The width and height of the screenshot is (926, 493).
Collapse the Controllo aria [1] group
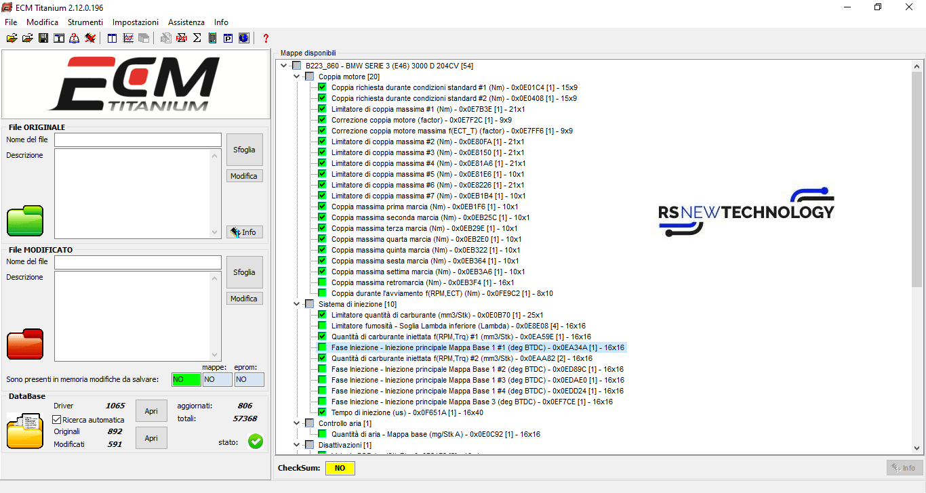297,423
